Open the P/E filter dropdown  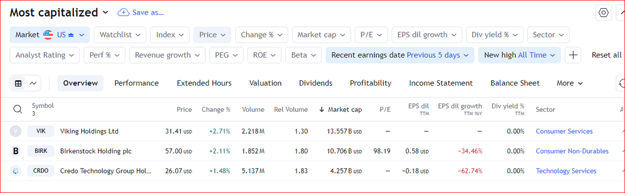click(371, 35)
